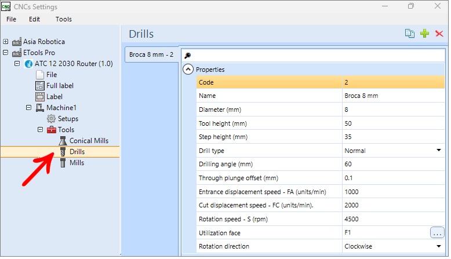Click the Drills panel heading
Viewport: 451px width, 259px height.
tap(141, 34)
